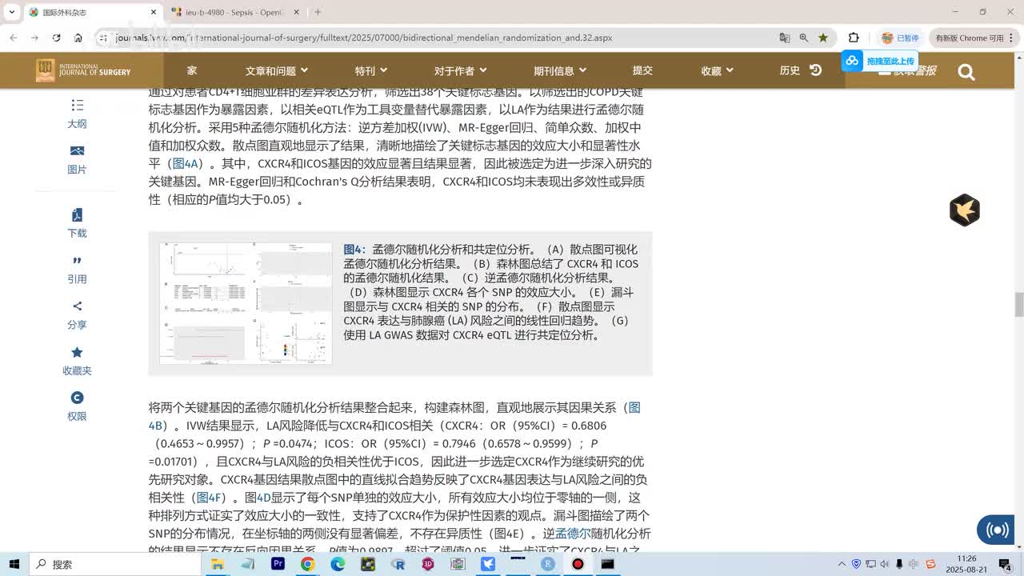This screenshot has width=1024, height=576.
Task: Add article to favorites (收藏夹) star
Action: coord(77,361)
